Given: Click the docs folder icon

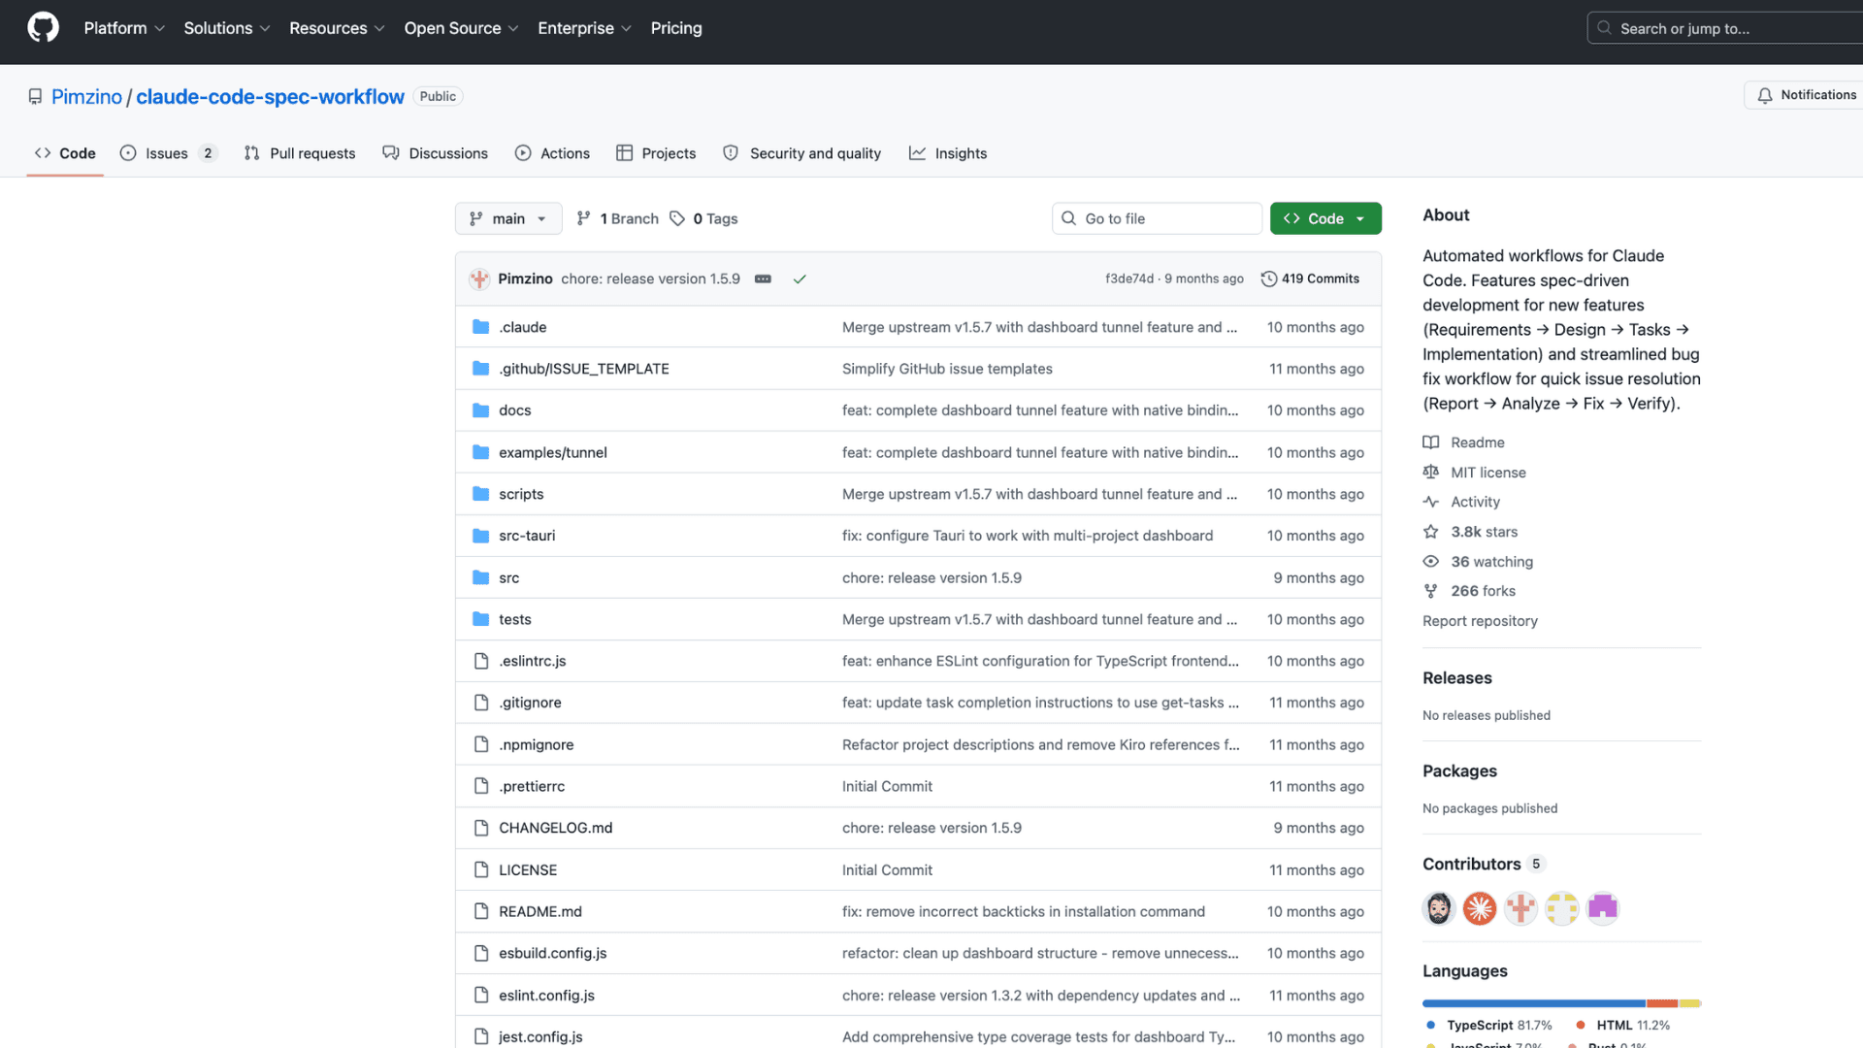Looking at the screenshot, I should tap(480, 410).
